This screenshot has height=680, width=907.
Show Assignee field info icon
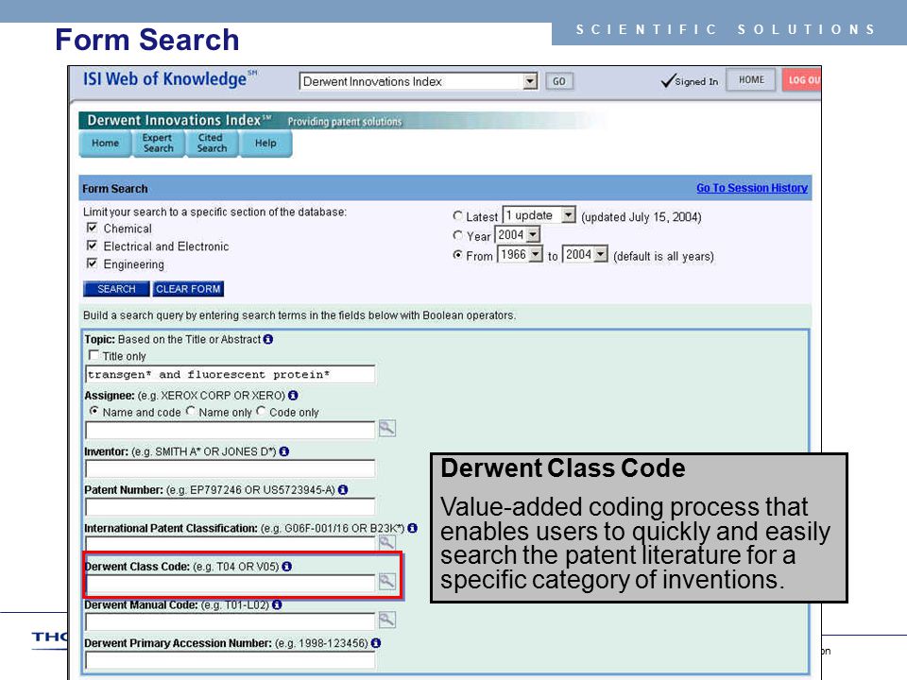click(x=293, y=396)
